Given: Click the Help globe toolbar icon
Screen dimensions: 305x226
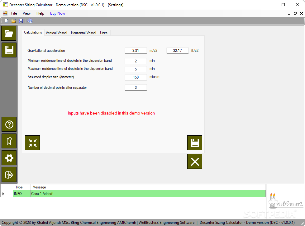Looking at the screenshot, I should (x=30, y=21).
